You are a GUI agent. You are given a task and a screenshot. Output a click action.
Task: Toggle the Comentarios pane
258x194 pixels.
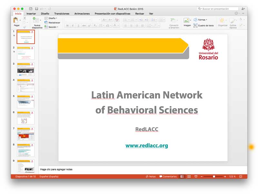(x=168, y=177)
